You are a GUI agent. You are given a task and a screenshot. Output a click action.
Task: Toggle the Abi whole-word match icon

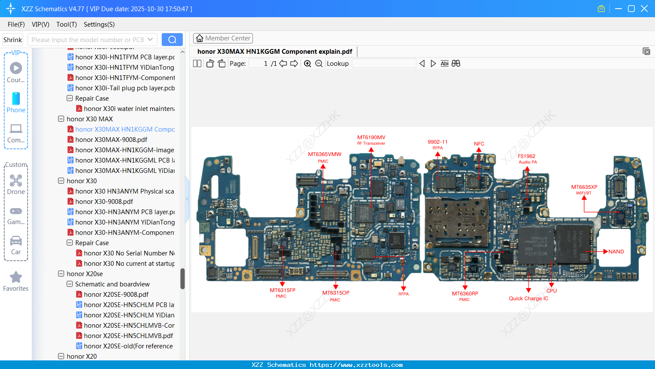point(445,63)
